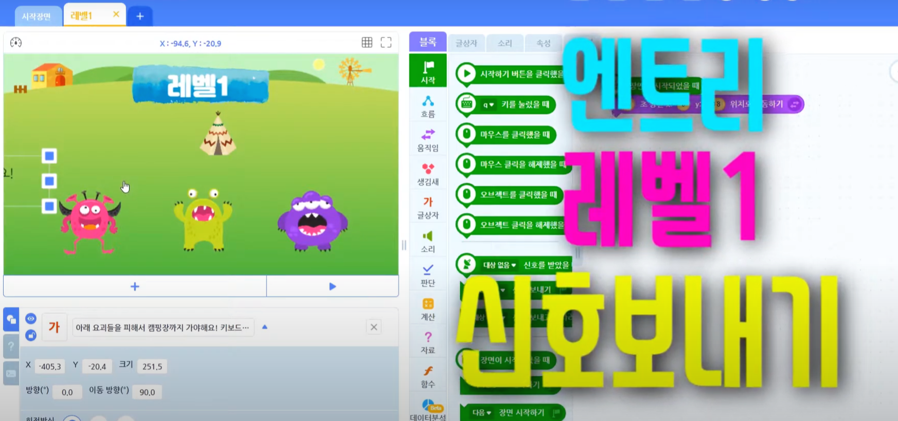Switch to the 블록 tab
Viewport: 898px width, 421px height.
[428, 42]
